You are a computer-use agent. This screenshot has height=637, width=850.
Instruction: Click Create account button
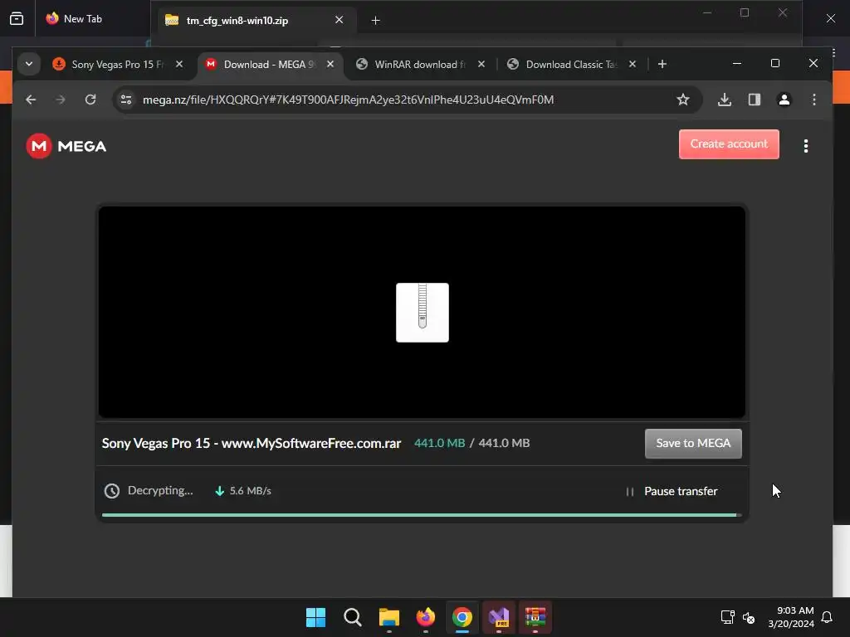click(x=729, y=144)
